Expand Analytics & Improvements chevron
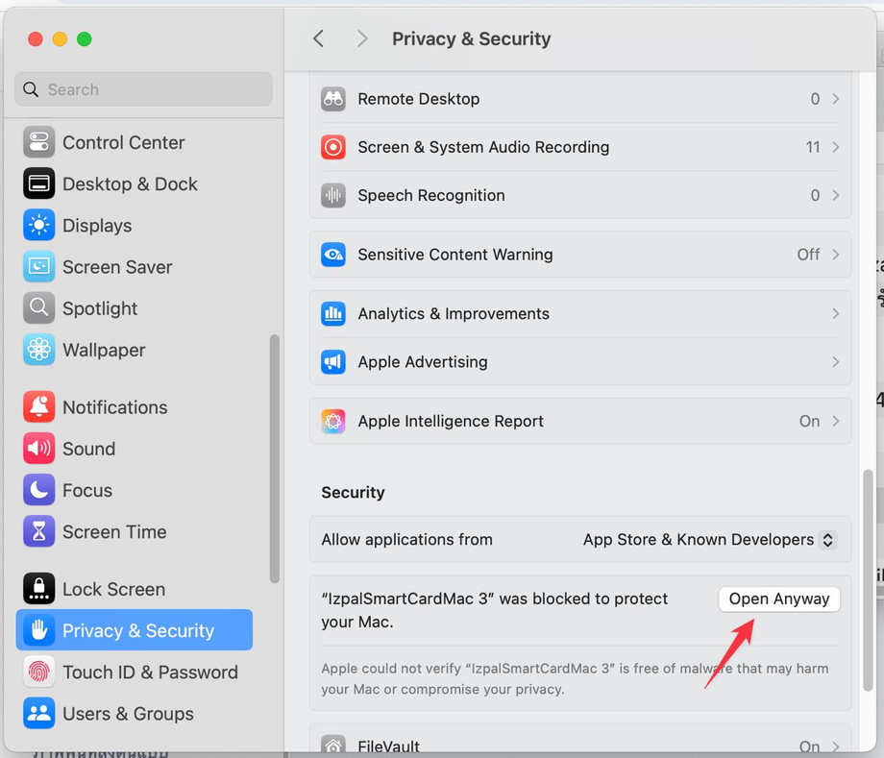This screenshot has height=758, width=884. 836,313
